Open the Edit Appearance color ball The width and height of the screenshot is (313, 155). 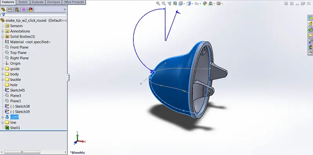[205, 4]
